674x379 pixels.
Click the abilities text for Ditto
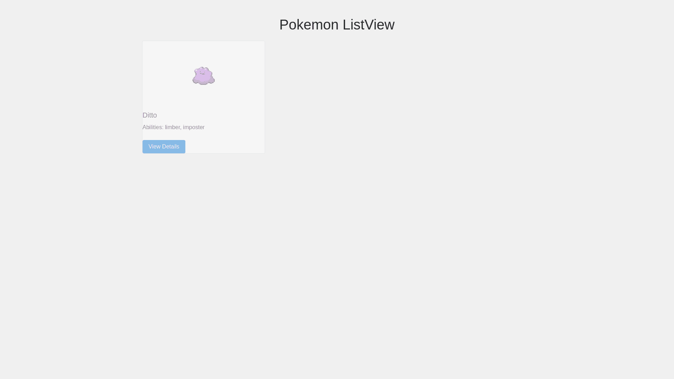point(173,127)
